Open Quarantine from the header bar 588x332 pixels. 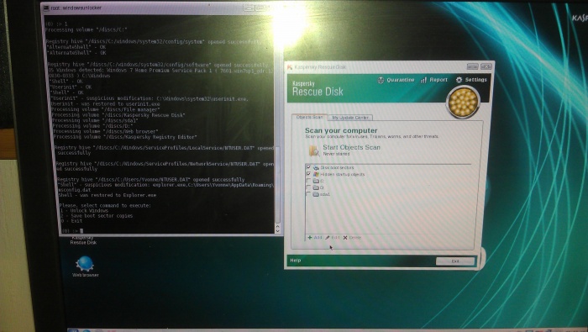pos(396,80)
